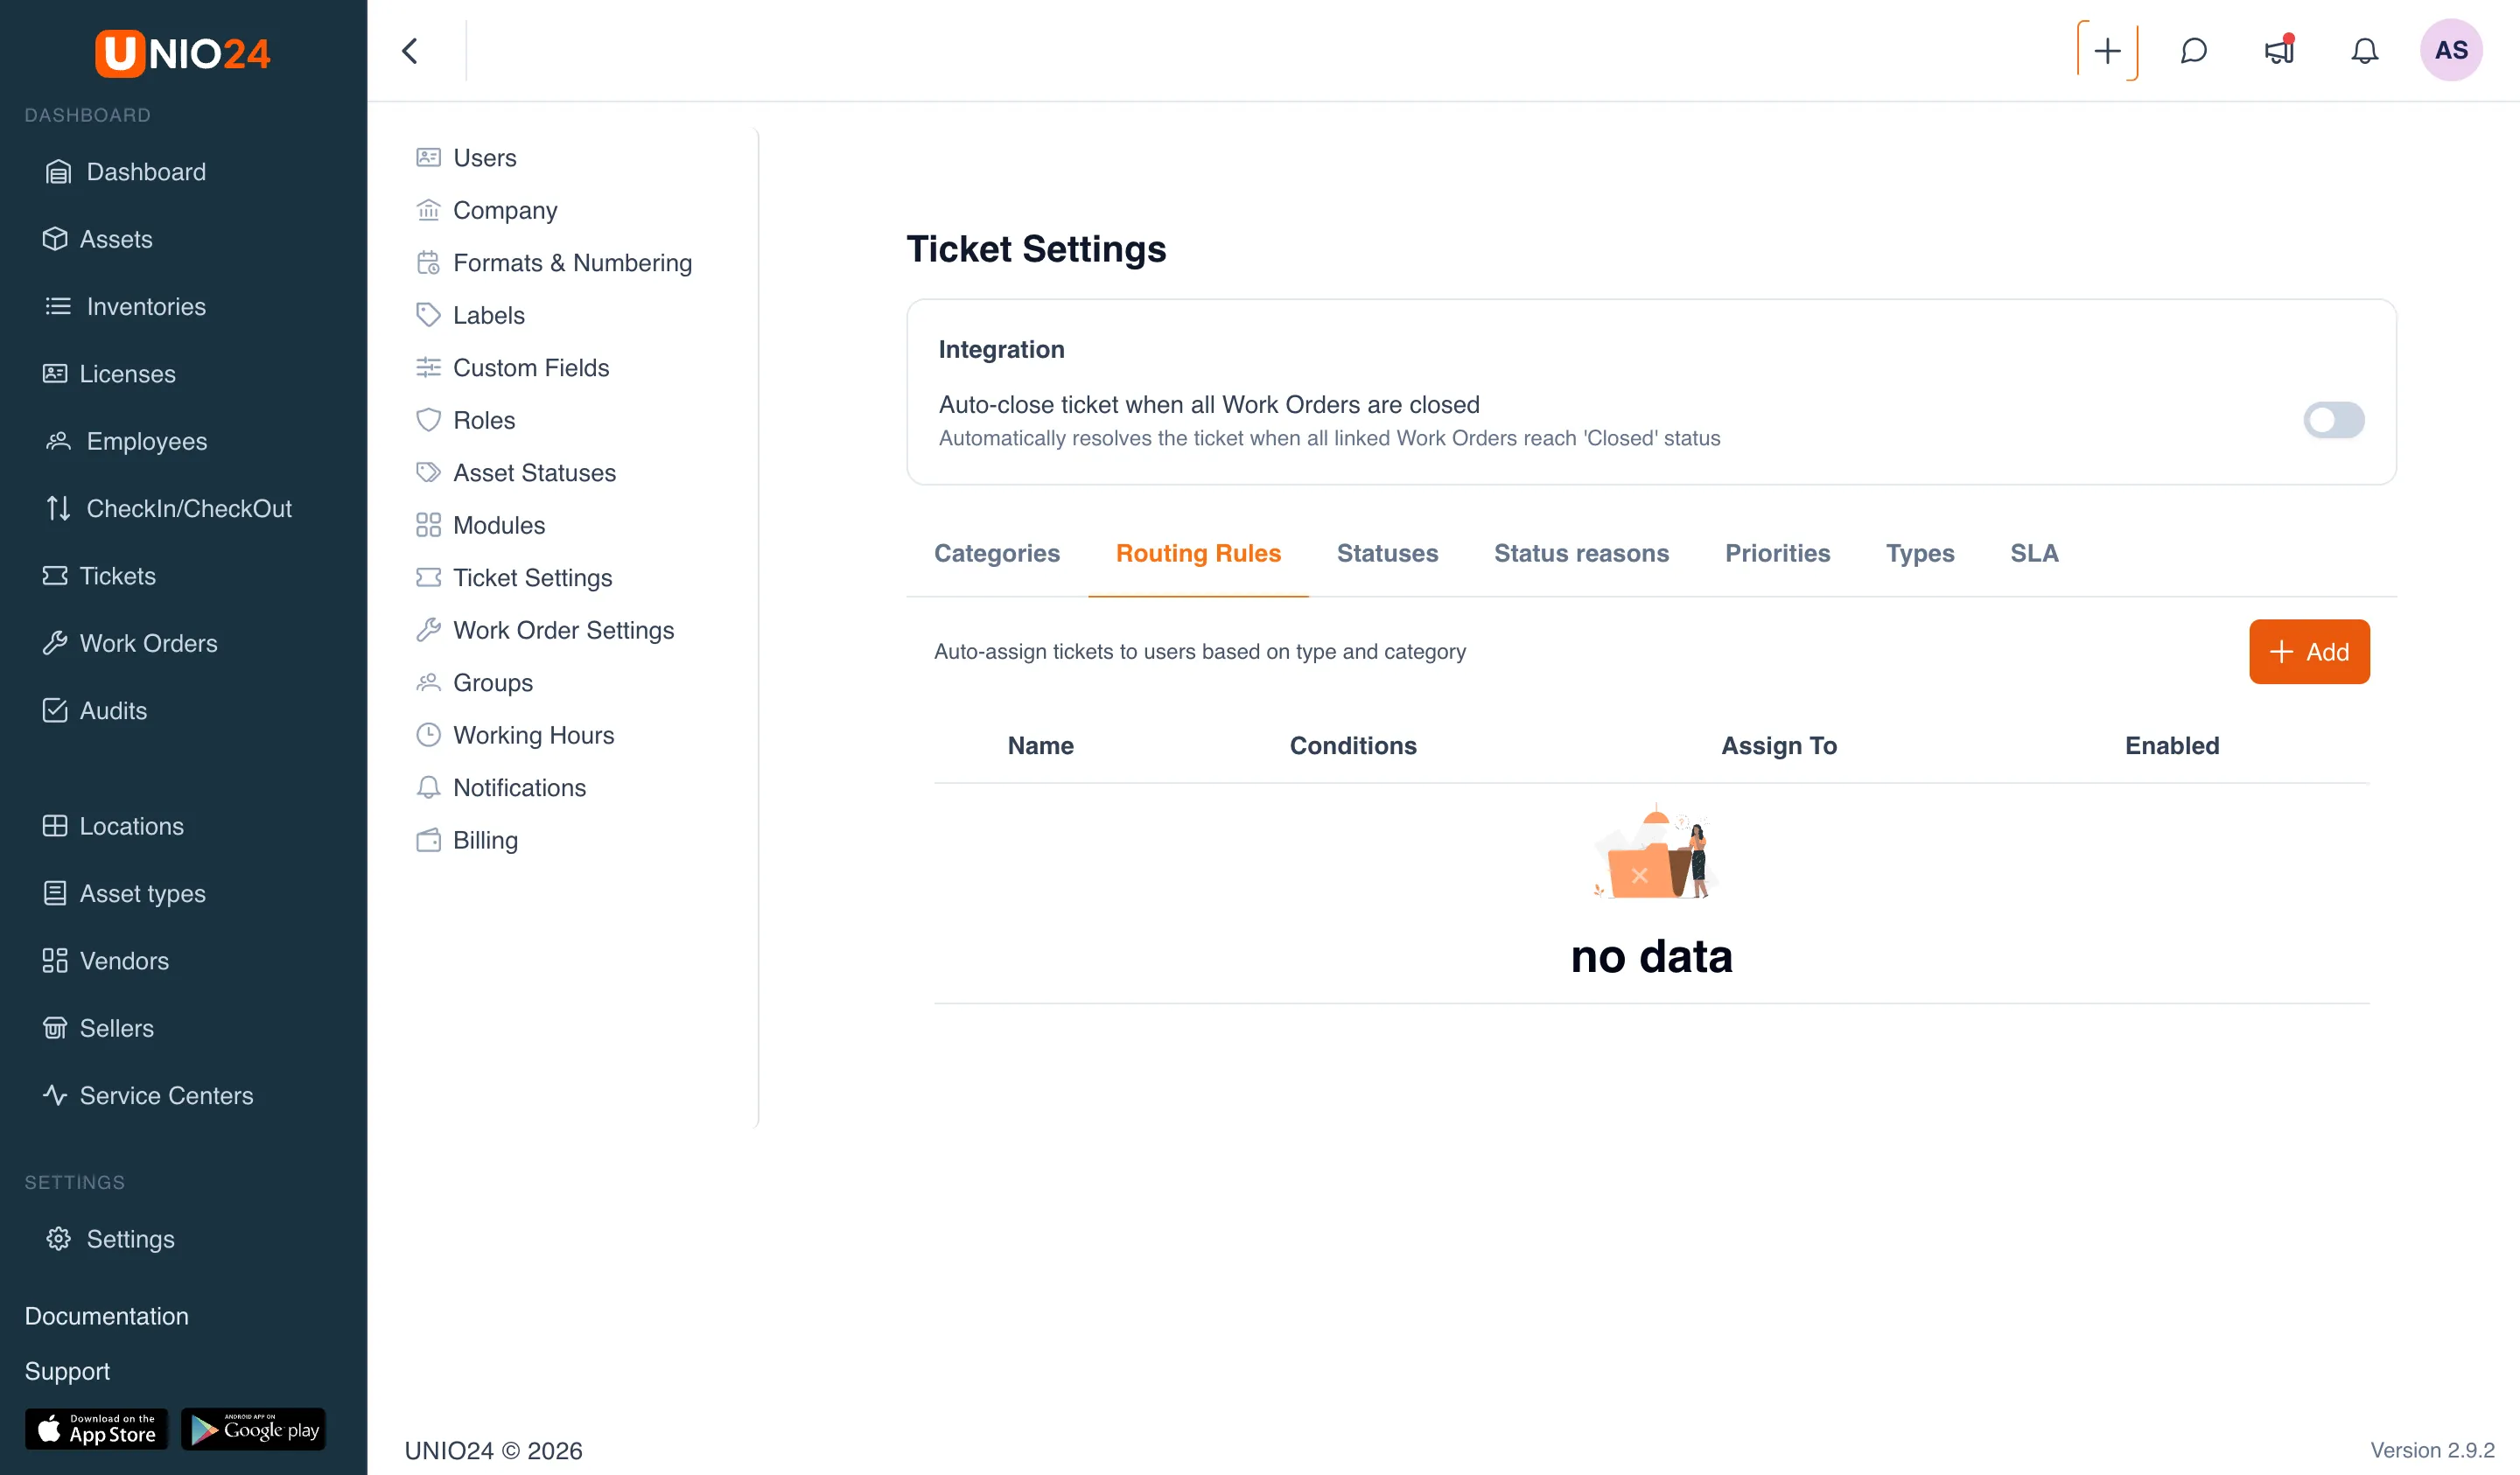This screenshot has width=2520, height=1475.
Task: Open the chat bubble icon
Action: [x=2193, y=50]
